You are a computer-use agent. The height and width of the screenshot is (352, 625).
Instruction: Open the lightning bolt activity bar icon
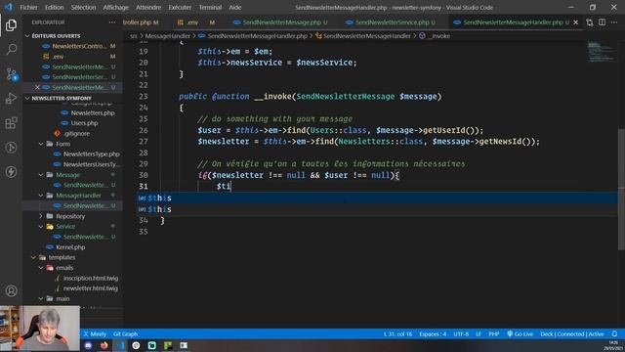[x=11, y=172]
